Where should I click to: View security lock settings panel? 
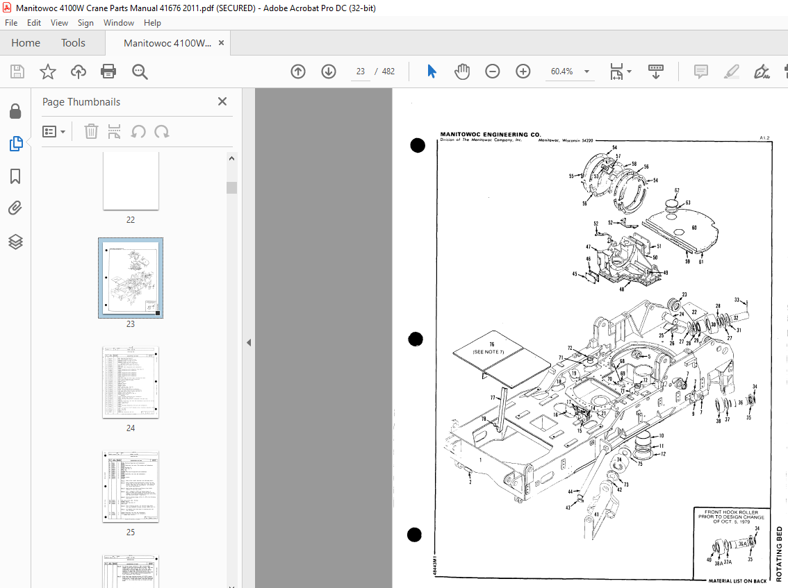click(x=15, y=111)
